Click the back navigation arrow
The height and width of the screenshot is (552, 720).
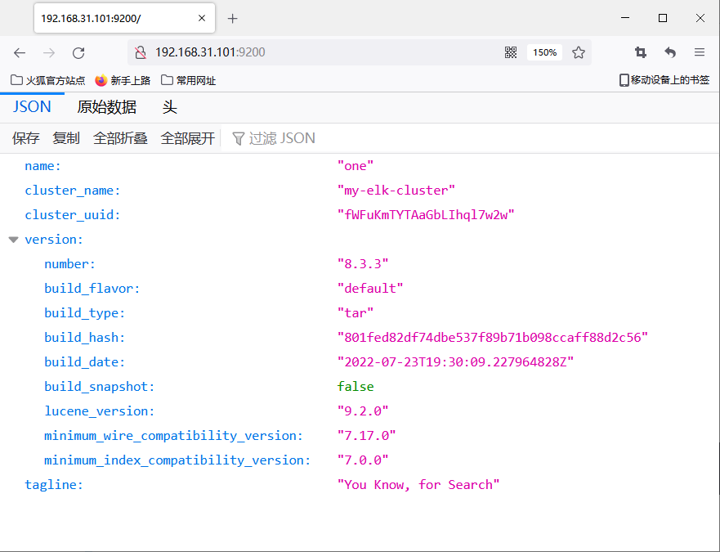click(x=20, y=52)
